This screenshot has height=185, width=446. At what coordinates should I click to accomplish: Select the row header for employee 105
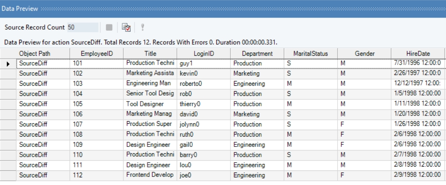(8, 104)
